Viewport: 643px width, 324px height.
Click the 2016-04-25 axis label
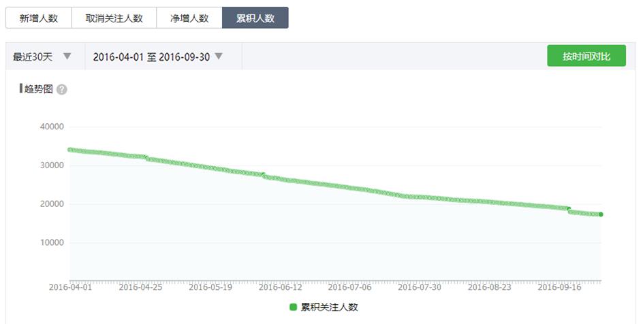[140, 287]
